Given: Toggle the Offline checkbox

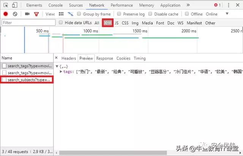Looking at the screenshot, I should [187, 14].
